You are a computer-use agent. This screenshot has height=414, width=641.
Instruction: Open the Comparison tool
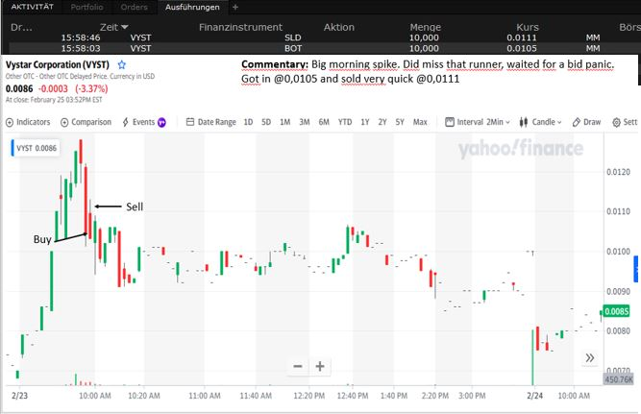pyautogui.click(x=86, y=122)
